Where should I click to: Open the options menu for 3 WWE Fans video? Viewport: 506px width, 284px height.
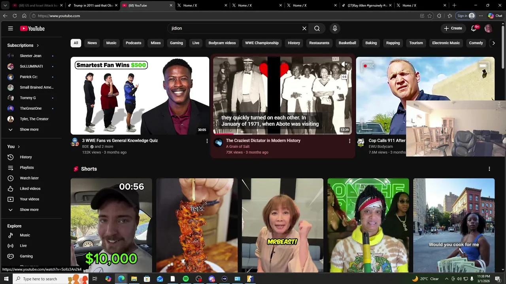207,141
